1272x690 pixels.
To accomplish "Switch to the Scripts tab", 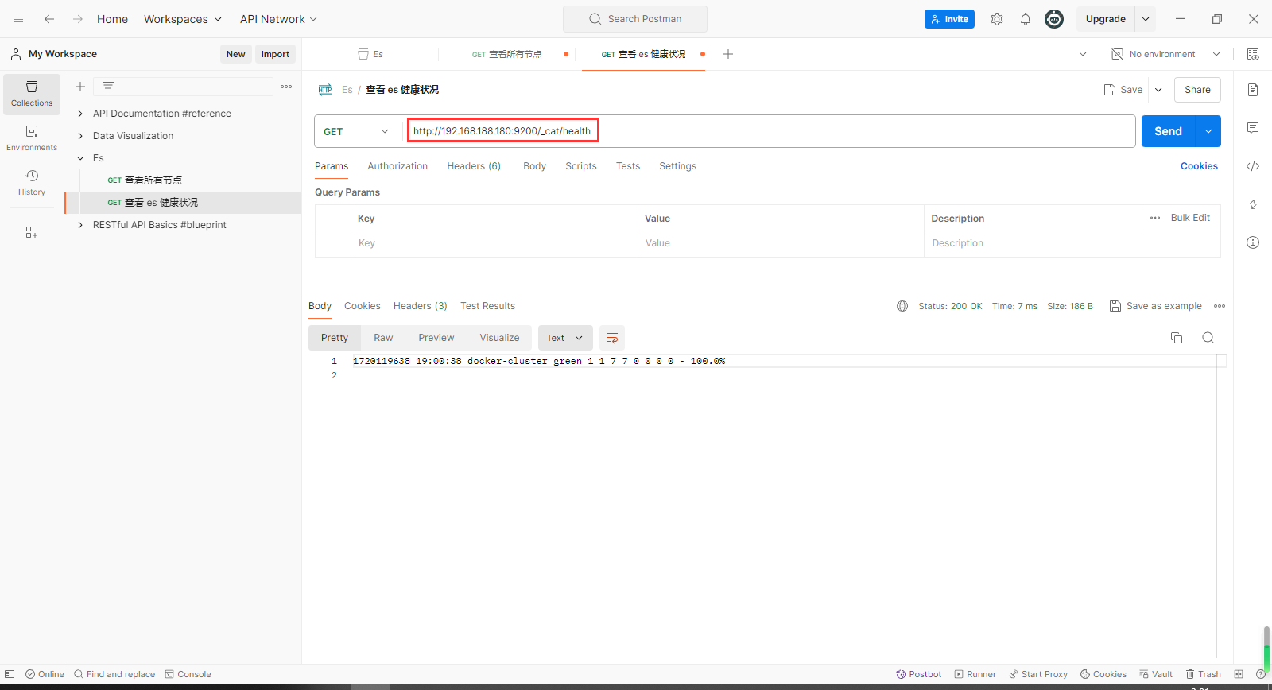I will coord(581,166).
